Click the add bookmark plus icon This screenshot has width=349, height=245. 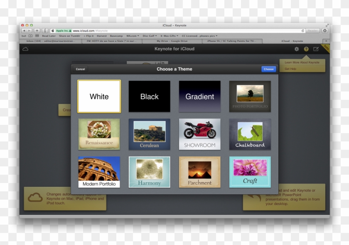(37, 31)
